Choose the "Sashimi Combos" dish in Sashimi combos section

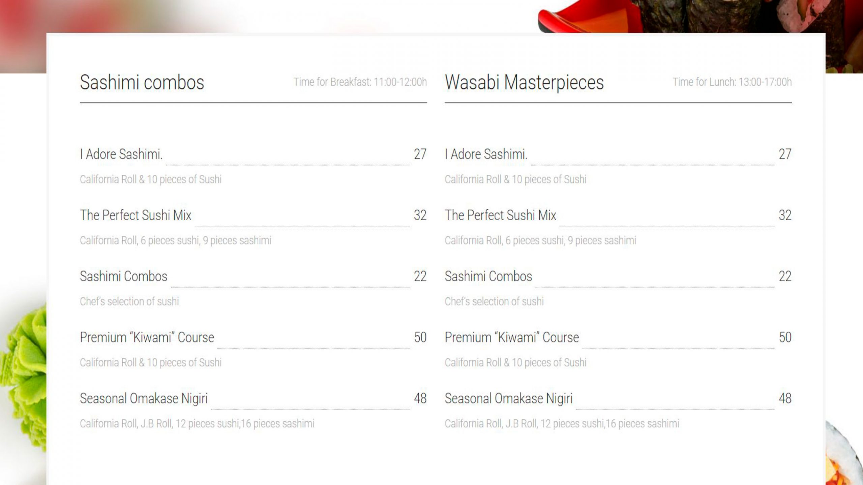(x=123, y=277)
